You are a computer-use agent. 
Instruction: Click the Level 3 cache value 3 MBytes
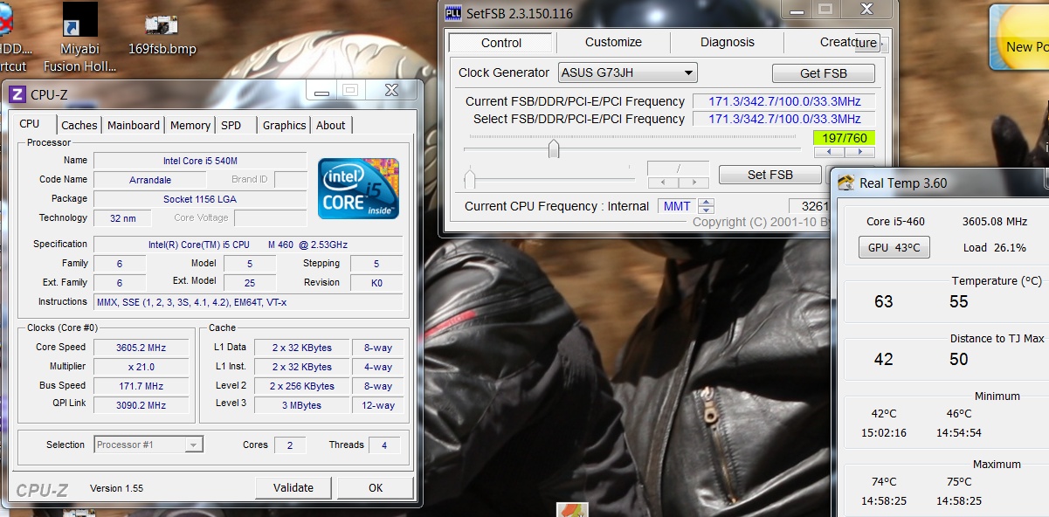click(301, 405)
